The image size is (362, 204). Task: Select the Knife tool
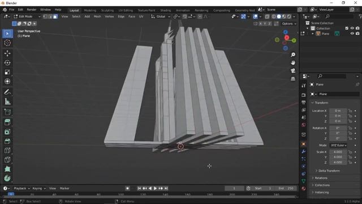click(x=7, y=160)
